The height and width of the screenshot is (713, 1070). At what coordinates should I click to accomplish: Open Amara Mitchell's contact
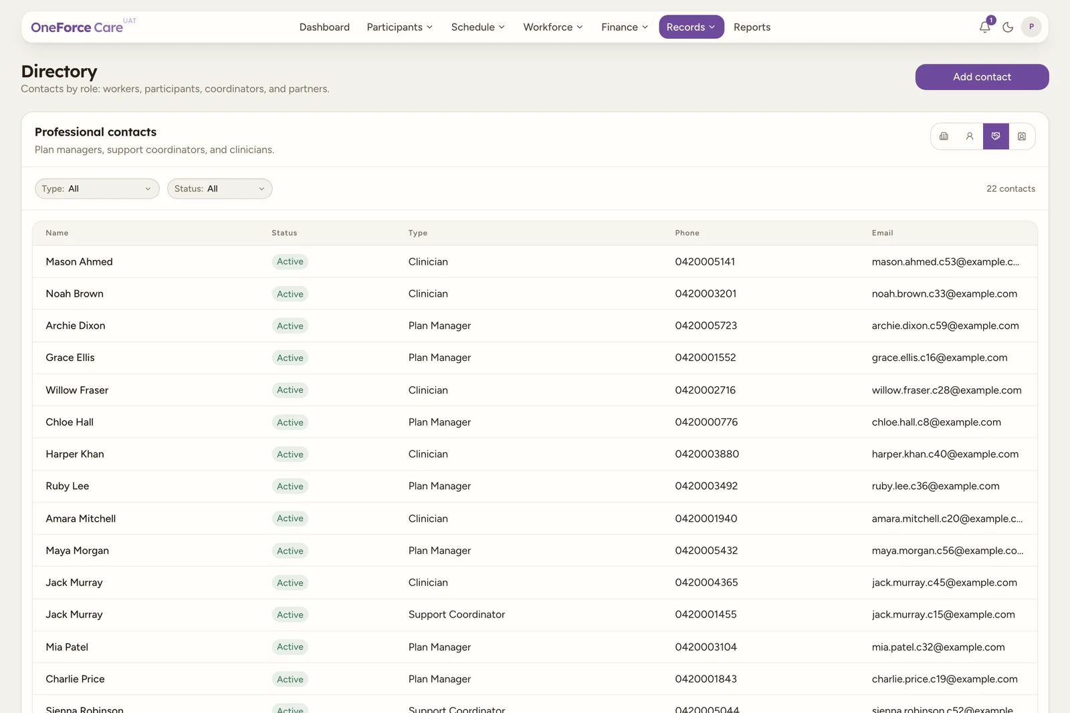click(81, 519)
